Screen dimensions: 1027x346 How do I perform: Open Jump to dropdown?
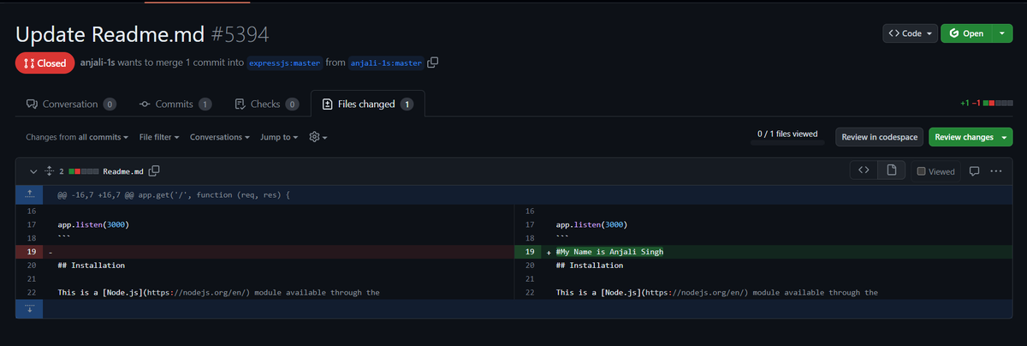[279, 137]
